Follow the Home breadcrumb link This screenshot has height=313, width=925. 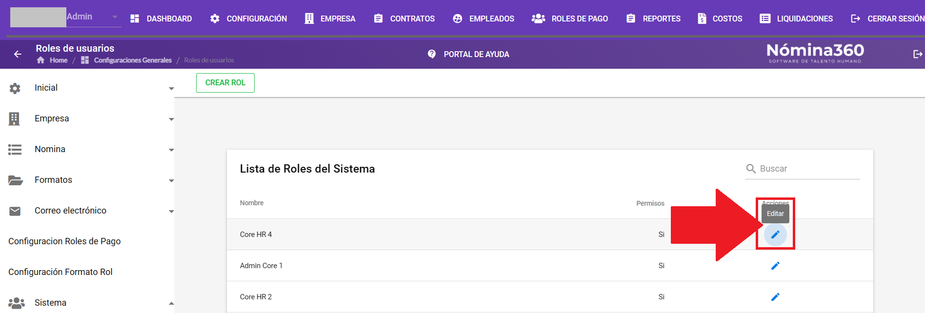pyautogui.click(x=59, y=60)
